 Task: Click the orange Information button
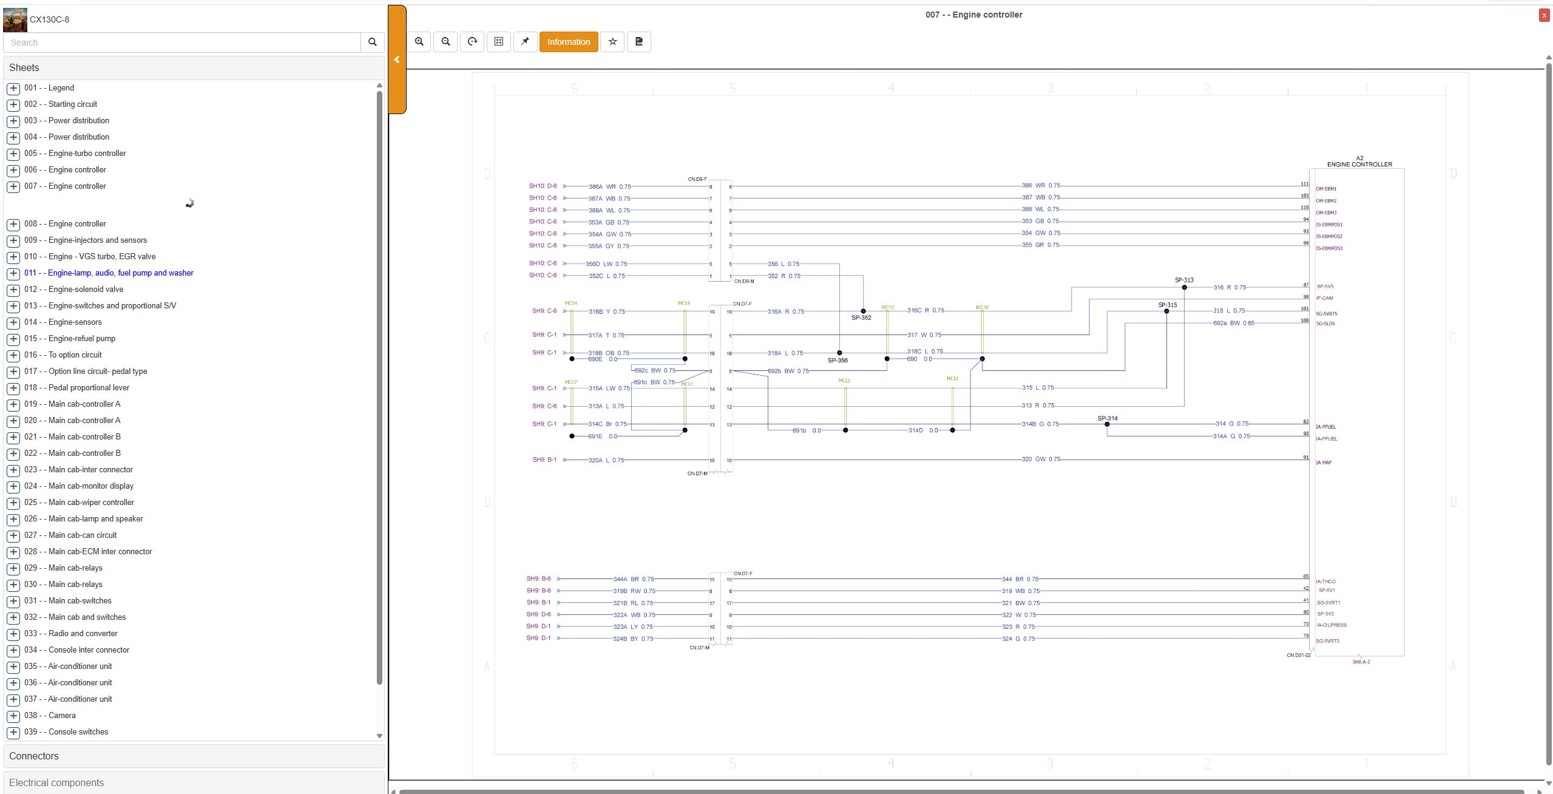(569, 42)
